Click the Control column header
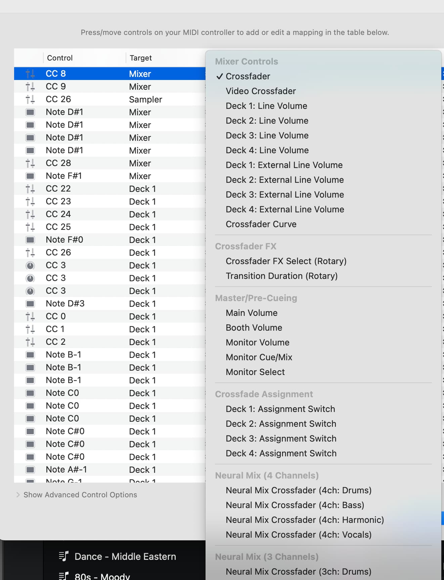 click(x=60, y=58)
